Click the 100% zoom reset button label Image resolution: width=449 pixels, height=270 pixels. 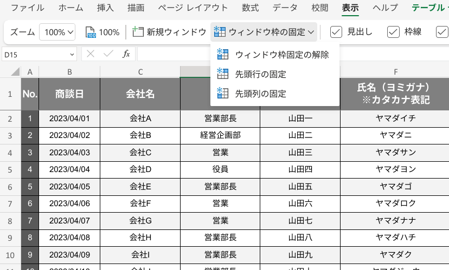tap(109, 32)
